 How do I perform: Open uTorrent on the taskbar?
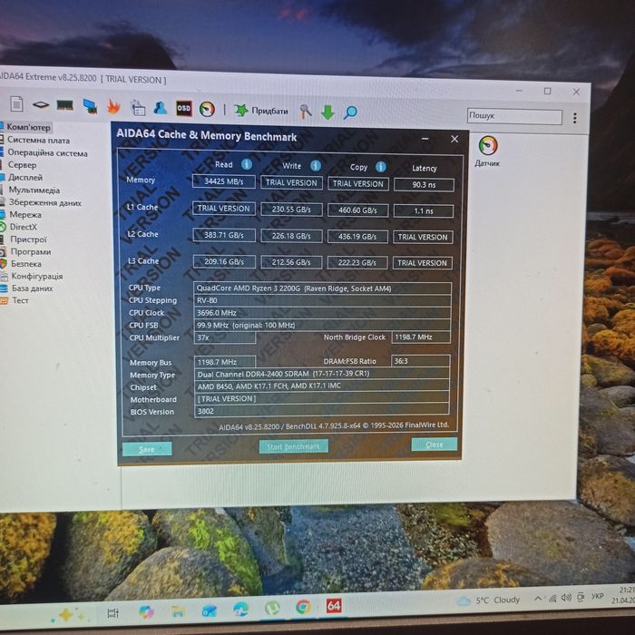tap(272, 608)
